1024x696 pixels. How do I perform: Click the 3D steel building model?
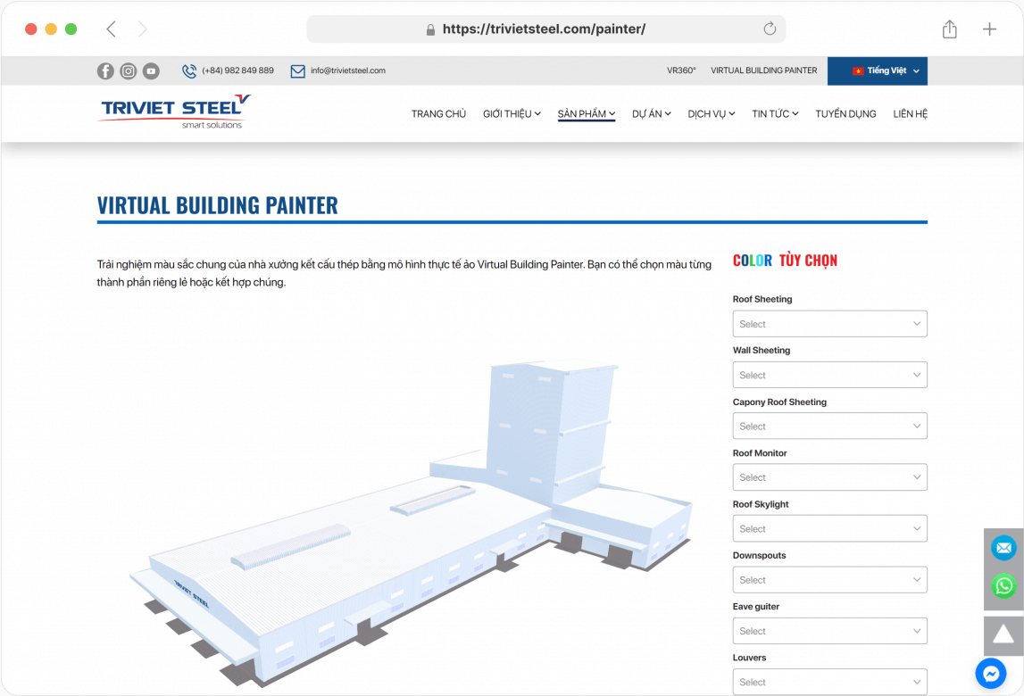[x=412, y=522]
